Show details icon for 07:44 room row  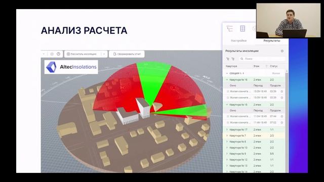[x=282, y=116]
